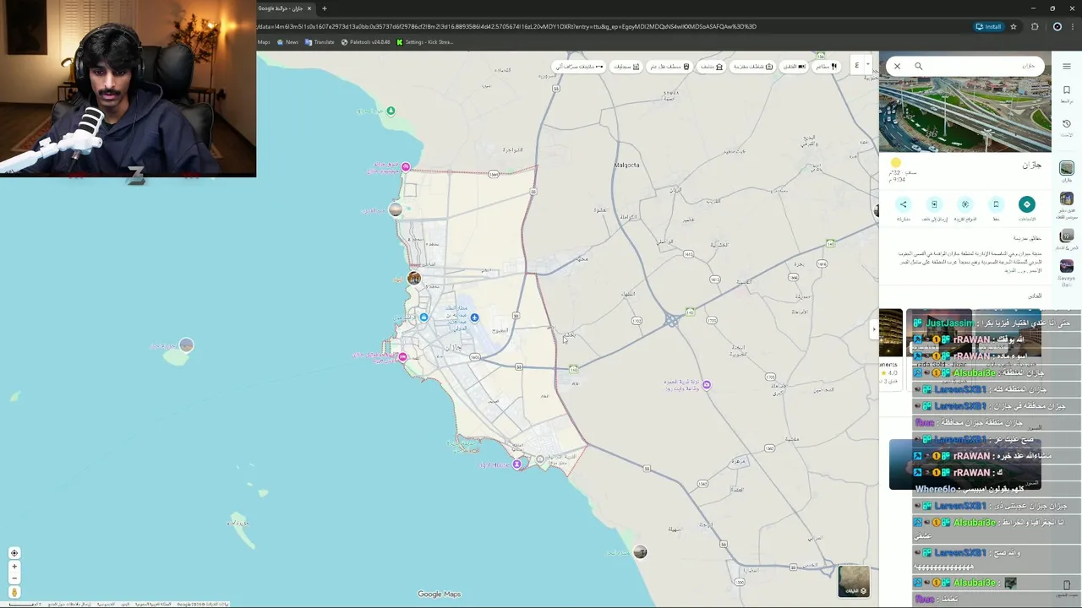Click the pink marker on the north coast
1082x608 pixels.
(406, 167)
